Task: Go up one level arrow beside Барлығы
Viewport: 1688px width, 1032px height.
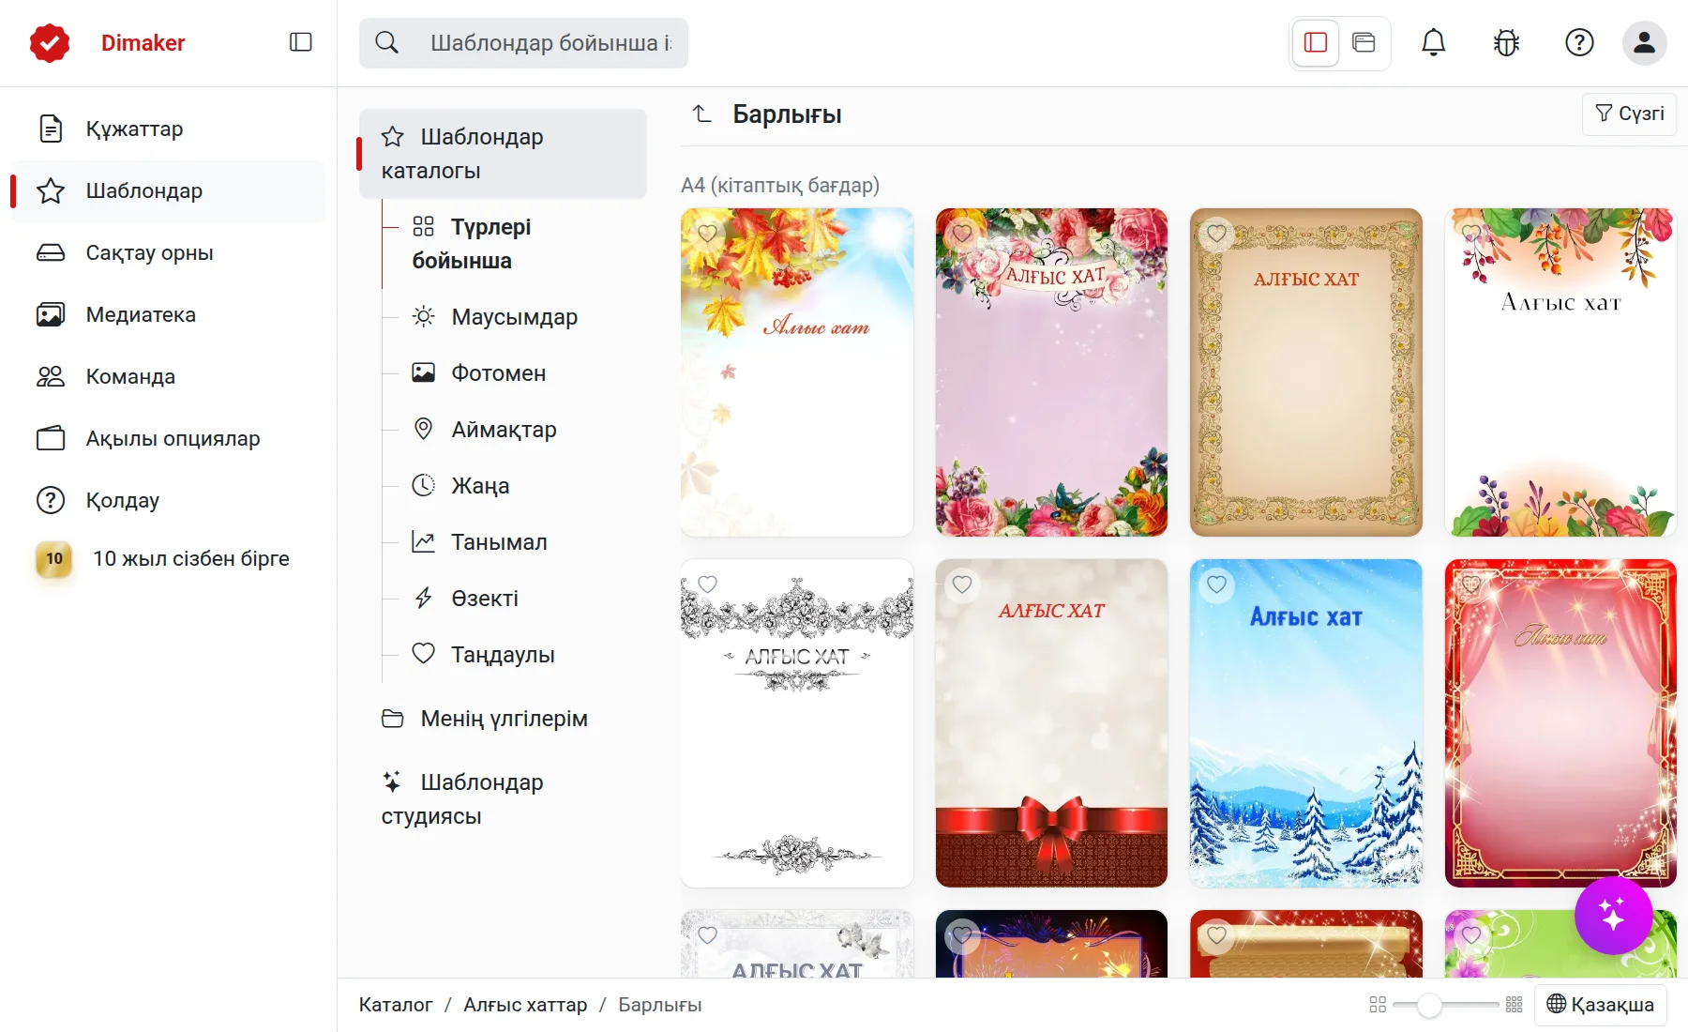Action: (x=701, y=114)
